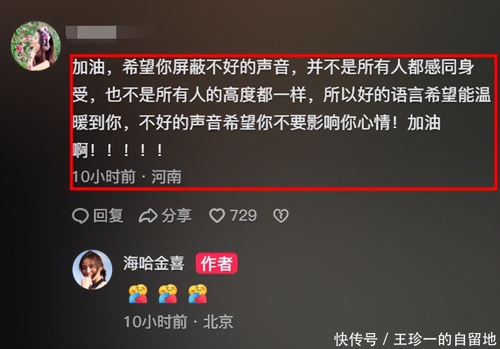Click the 快传号 / 王珍一的自留地 watermark
Screen dimensions: 500x349
[416, 339]
